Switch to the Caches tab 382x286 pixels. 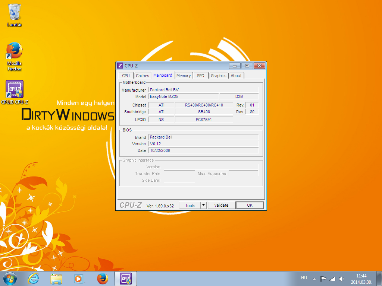pos(142,76)
